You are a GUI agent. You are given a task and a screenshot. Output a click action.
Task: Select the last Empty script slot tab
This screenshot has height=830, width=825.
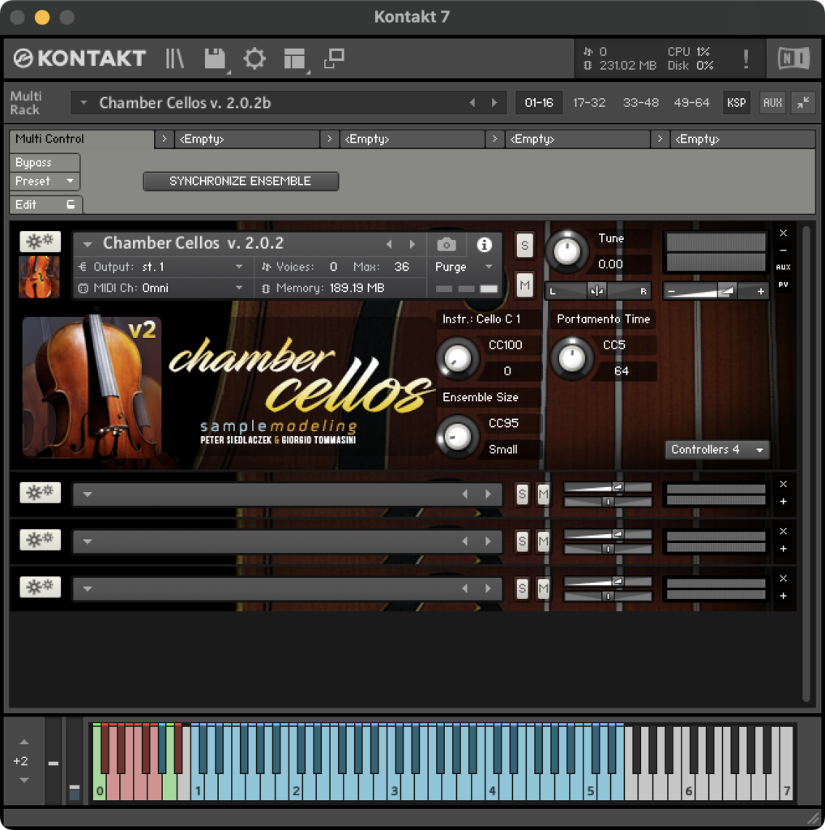[x=742, y=139]
